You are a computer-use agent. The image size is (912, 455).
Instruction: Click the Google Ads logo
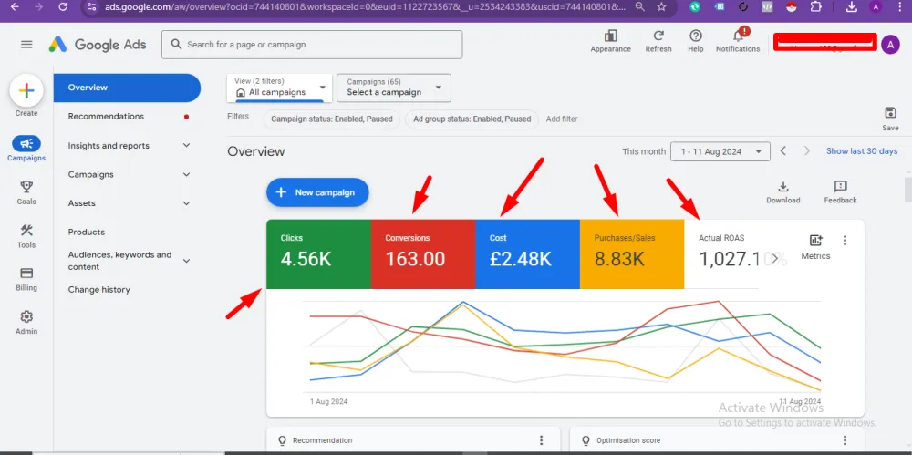point(98,44)
